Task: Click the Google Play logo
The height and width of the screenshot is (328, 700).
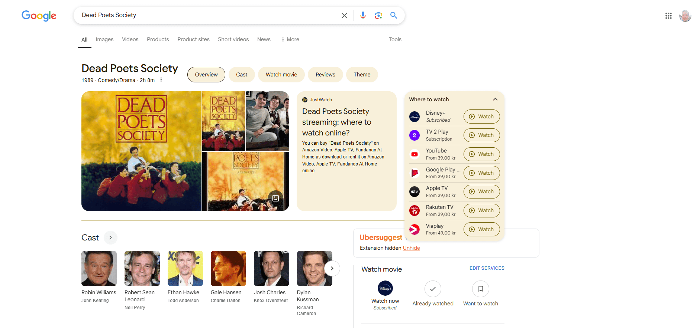Action: [x=414, y=173]
